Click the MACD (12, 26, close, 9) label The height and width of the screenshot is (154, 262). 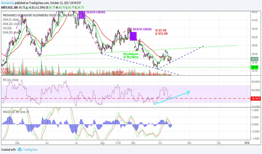(16, 112)
